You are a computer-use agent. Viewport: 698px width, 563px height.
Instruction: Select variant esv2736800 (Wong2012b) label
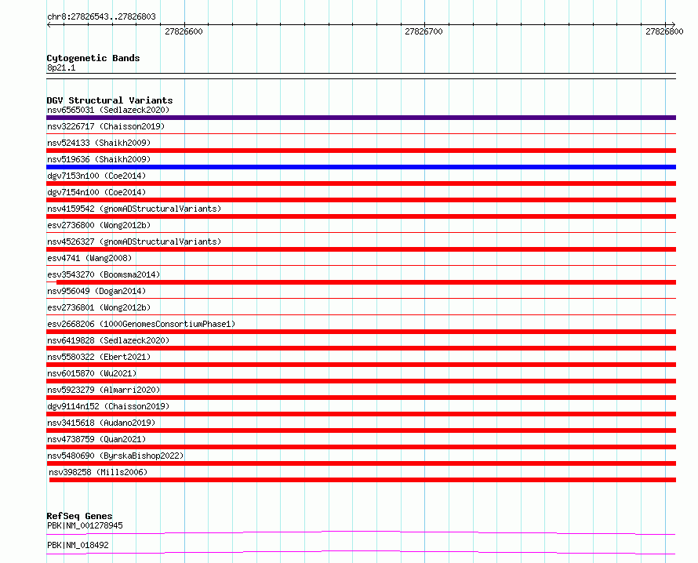pyautogui.click(x=99, y=225)
